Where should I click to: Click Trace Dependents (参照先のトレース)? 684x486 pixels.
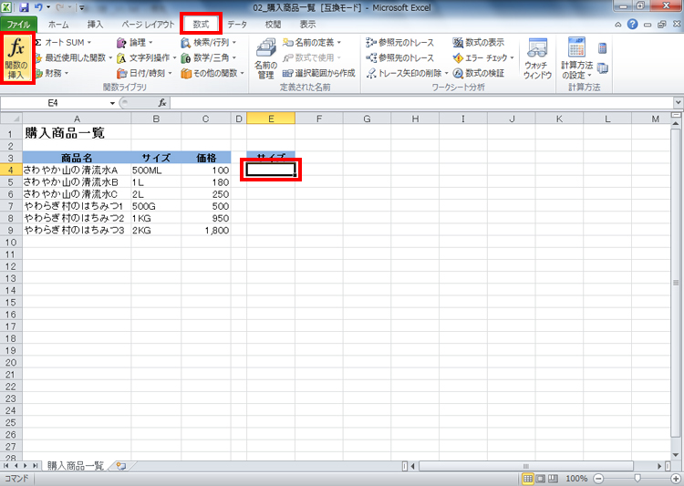pyautogui.click(x=400, y=57)
